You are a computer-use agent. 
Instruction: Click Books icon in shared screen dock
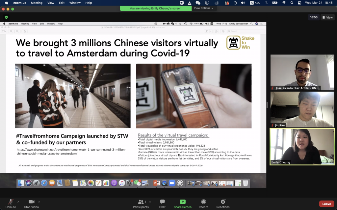click(x=52, y=183)
